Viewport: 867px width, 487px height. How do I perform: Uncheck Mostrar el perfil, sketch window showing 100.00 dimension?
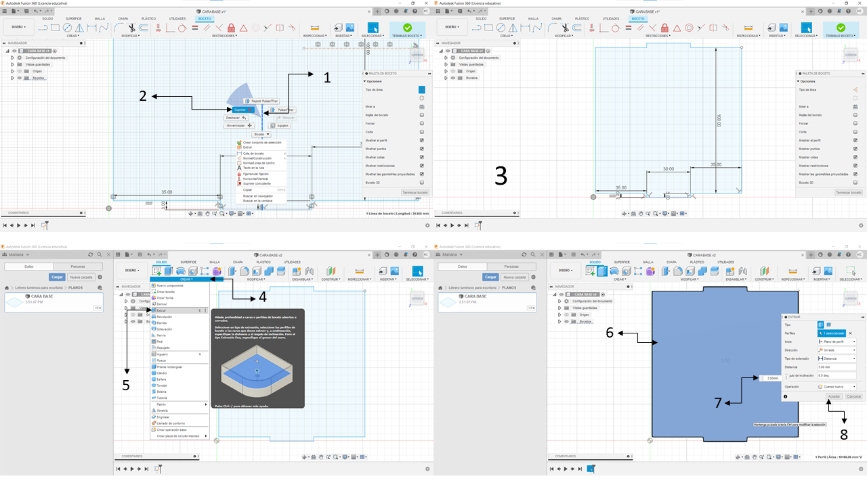pyautogui.click(x=855, y=140)
